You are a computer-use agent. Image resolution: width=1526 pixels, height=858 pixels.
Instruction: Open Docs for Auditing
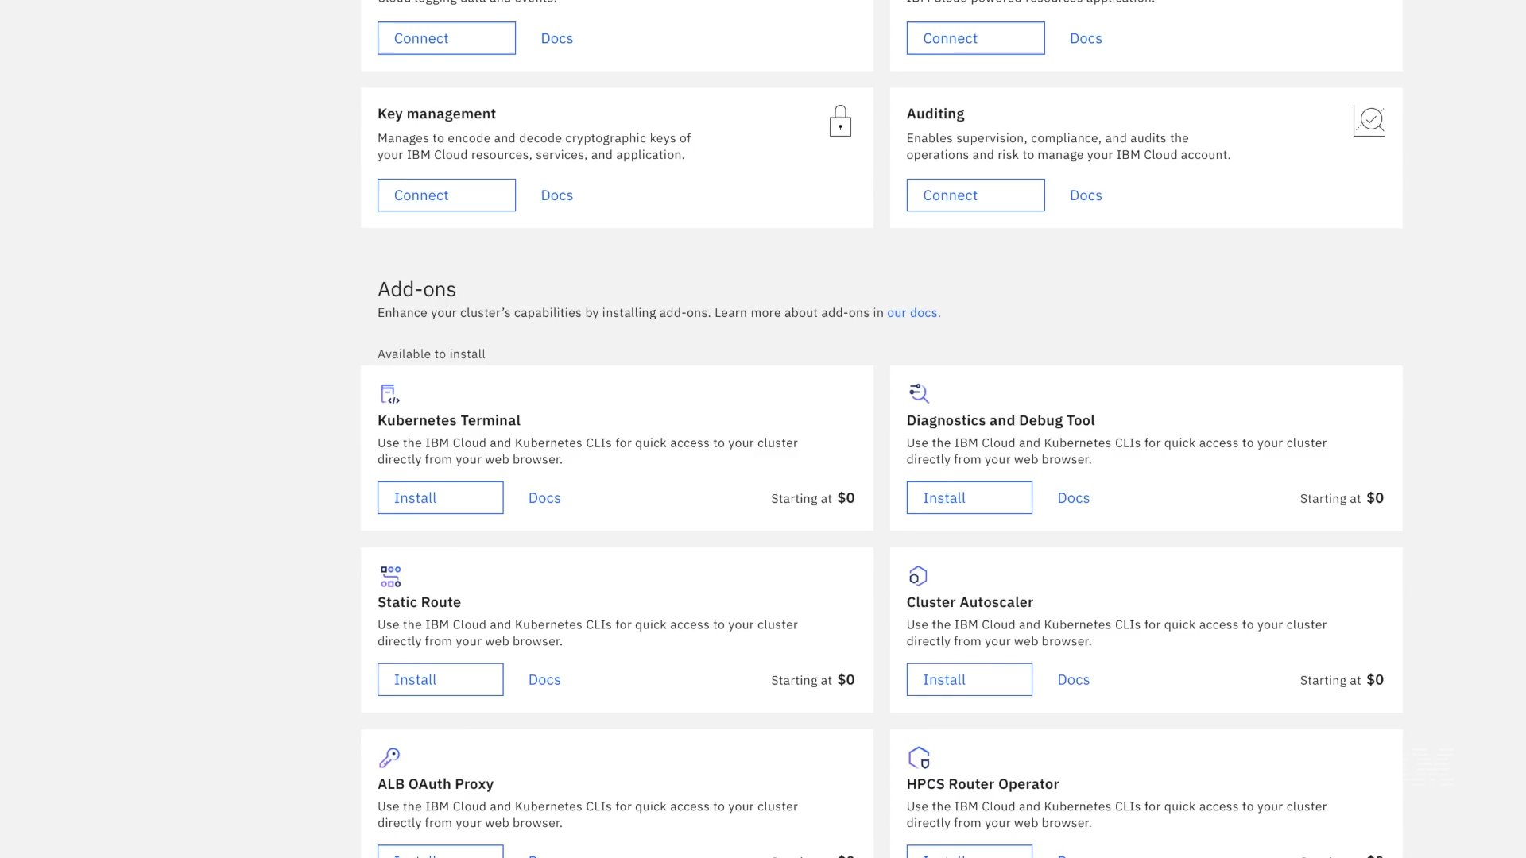(1086, 195)
